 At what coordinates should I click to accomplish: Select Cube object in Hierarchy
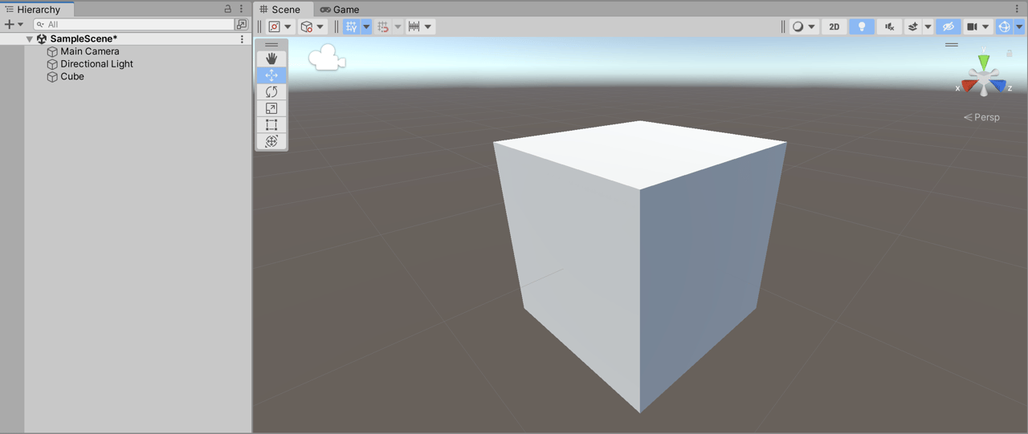[x=72, y=77]
